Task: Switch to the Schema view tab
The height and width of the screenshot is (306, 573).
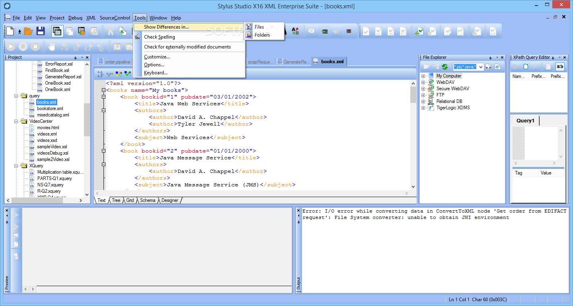Action: click(x=148, y=200)
